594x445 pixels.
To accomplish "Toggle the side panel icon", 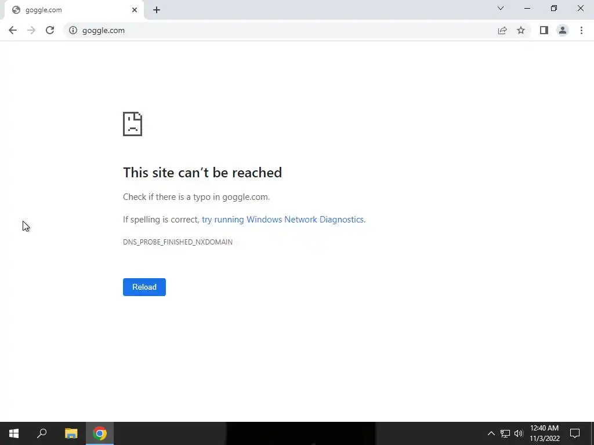I will point(544,30).
